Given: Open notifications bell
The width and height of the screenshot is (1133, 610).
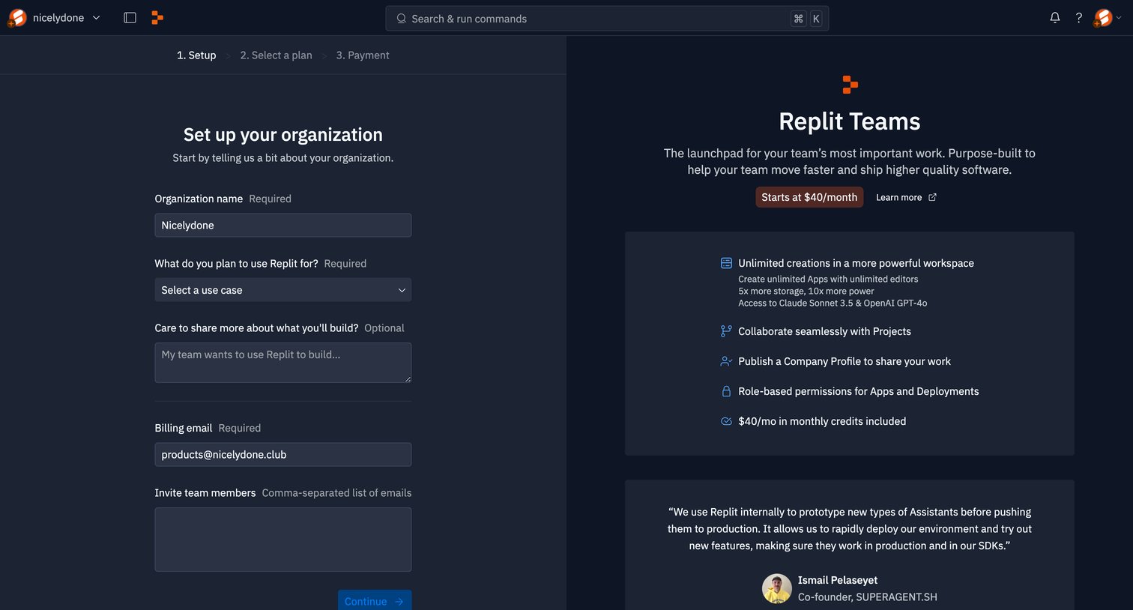Looking at the screenshot, I should coord(1055,18).
